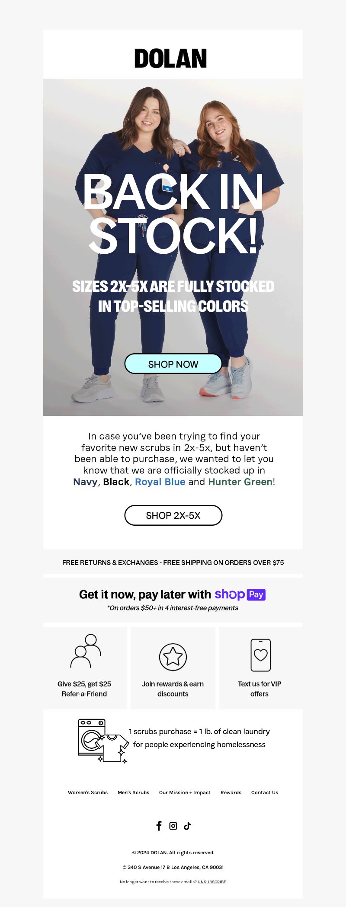Click the washing machine laundry icon
This screenshot has height=907, width=346.
(103, 741)
